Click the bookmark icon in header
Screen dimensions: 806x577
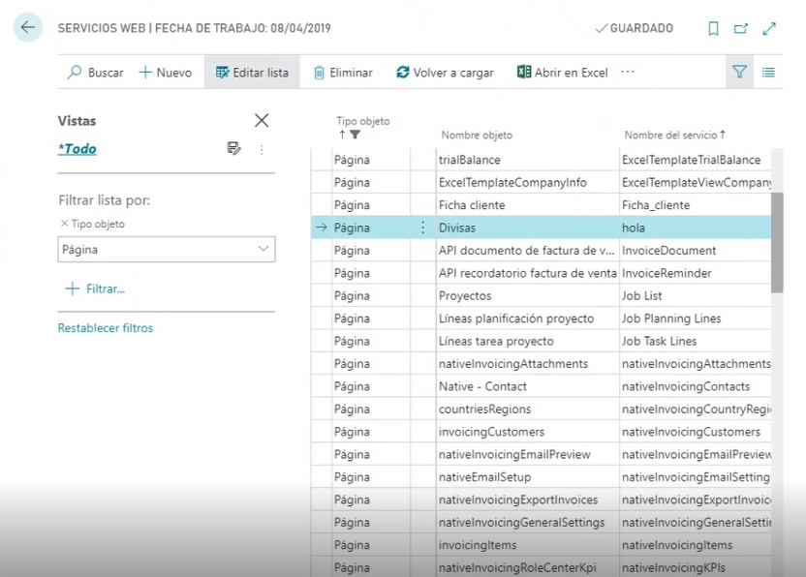[x=713, y=29]
